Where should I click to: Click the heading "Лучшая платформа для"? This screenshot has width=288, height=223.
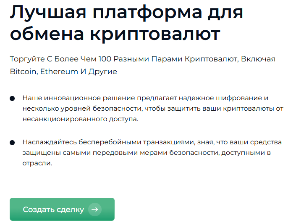point(126,13)
